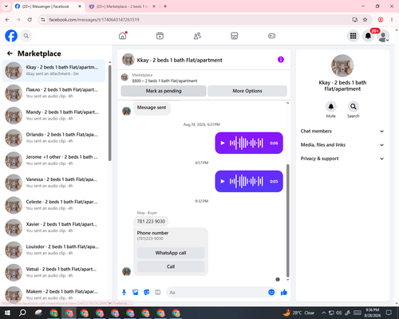Screen dimensions: 399x319
Task: Reload the page
Action: pos(30,20)
